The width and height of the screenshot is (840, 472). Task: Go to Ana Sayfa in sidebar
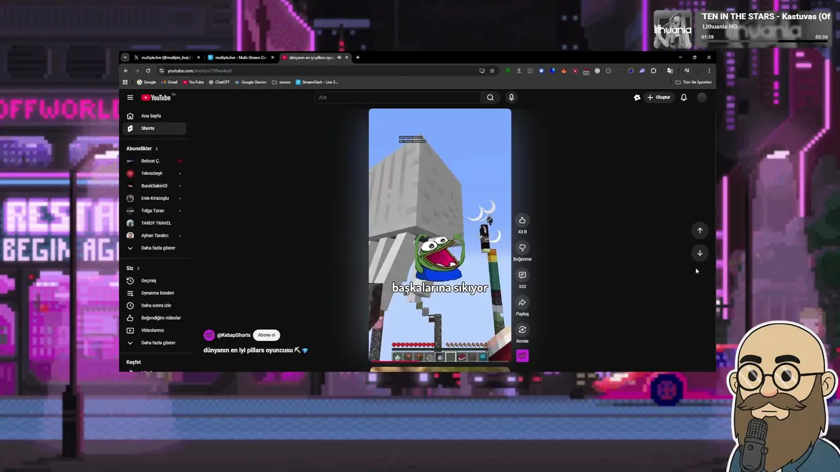click(155, 116)
